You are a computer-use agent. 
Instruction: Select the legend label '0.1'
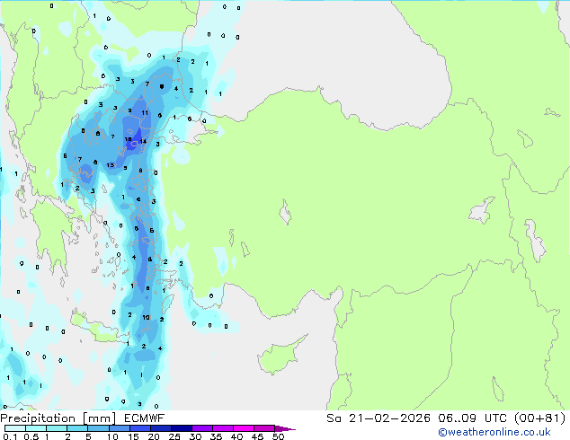pos(10,436)
